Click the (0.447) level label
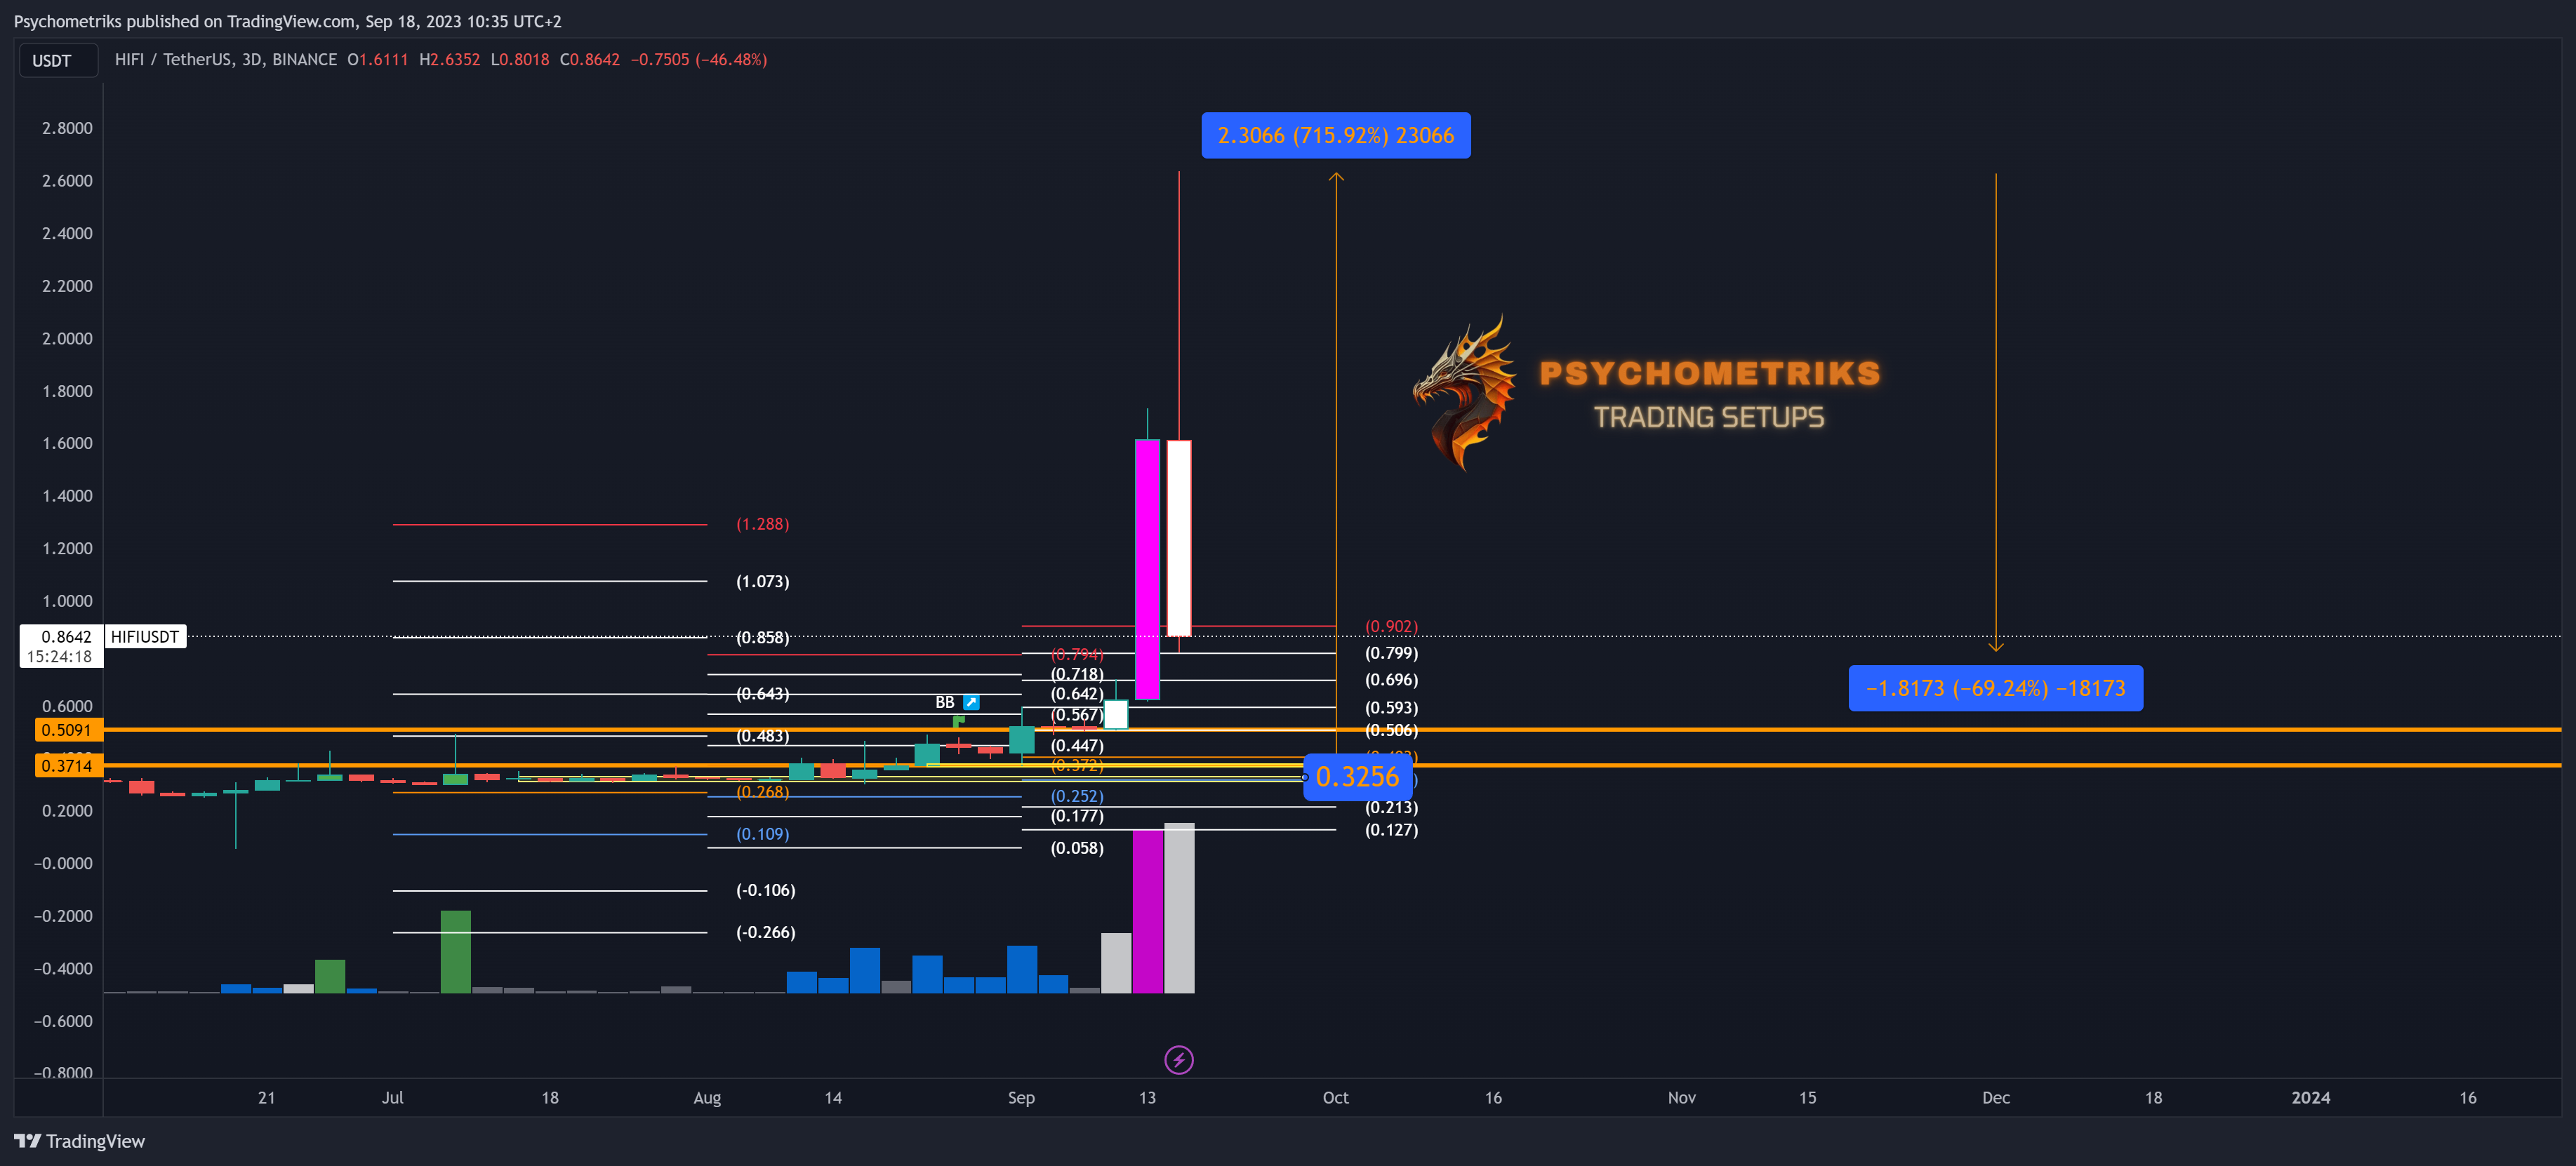This screenshot has width=2576, height=1166. pos(1077,745)
